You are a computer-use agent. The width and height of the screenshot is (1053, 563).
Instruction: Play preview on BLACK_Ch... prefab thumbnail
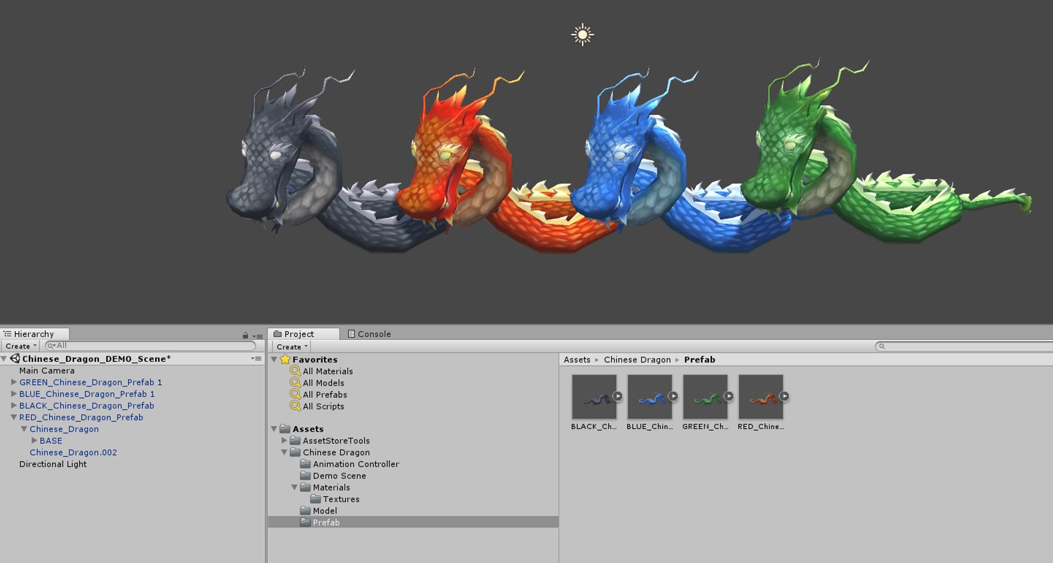[x=618, y=396]
